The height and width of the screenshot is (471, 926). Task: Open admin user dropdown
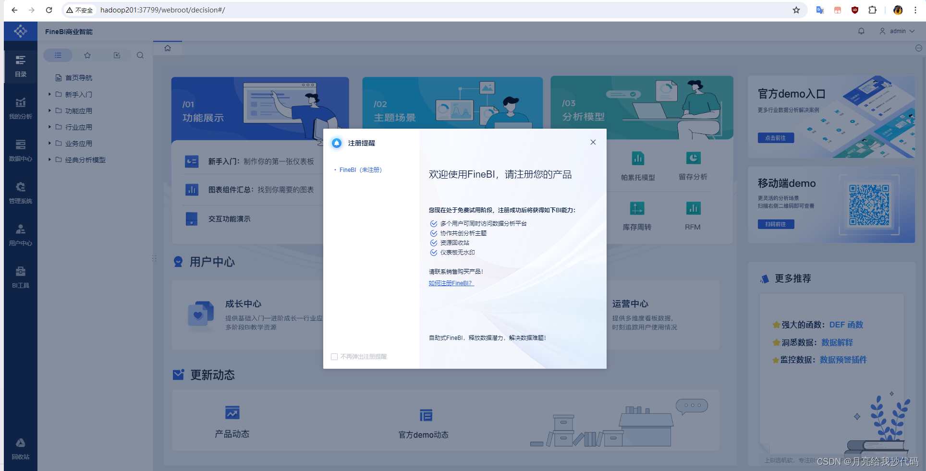(897, 31)
